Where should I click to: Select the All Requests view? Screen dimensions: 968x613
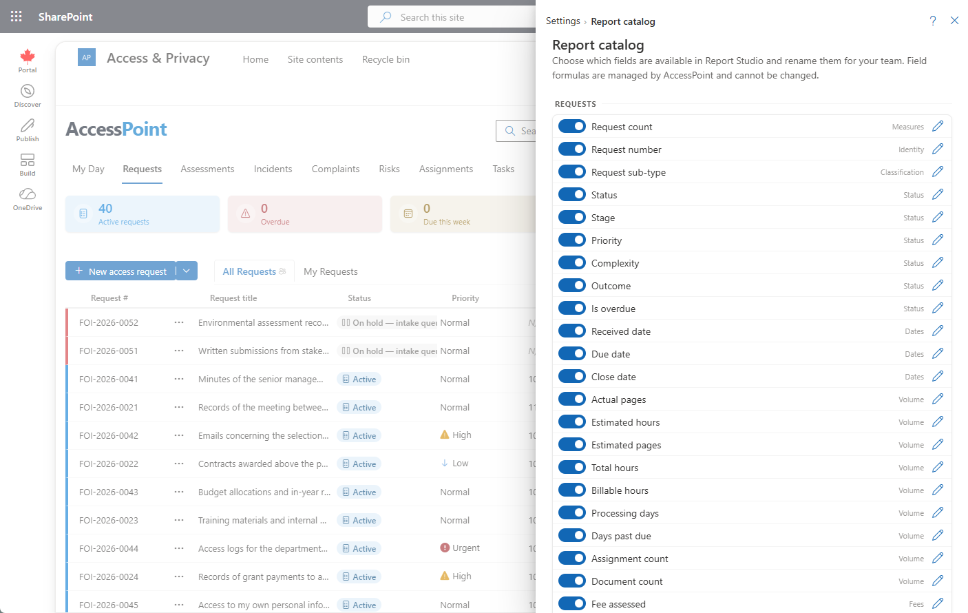(254, 271)
